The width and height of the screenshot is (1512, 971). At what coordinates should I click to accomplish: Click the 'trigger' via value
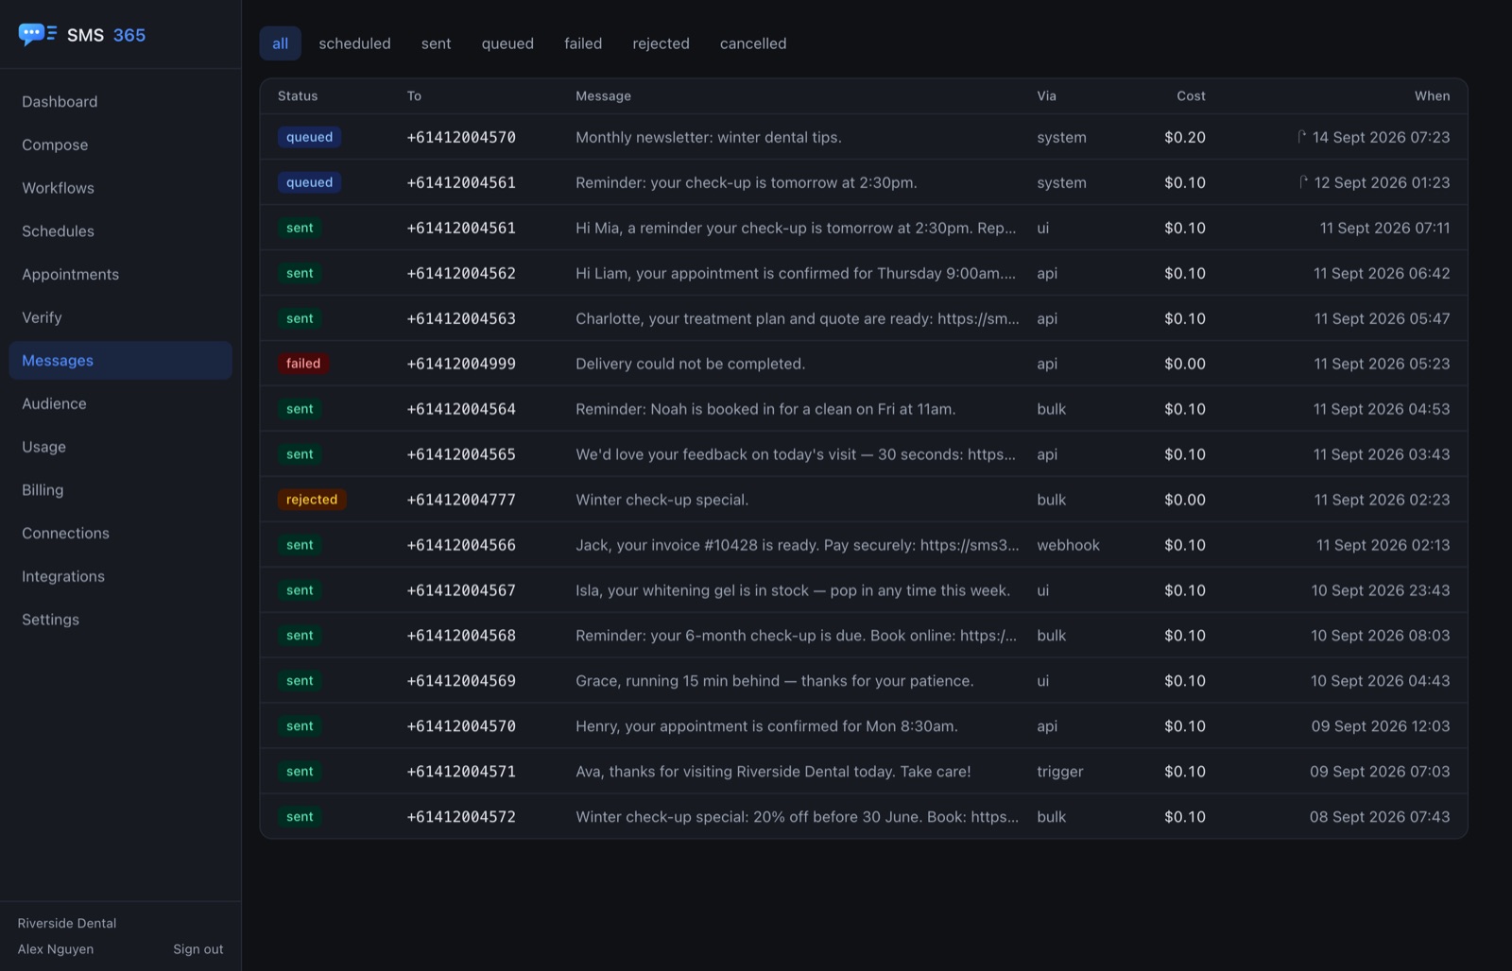click(x=1060, y=772)
